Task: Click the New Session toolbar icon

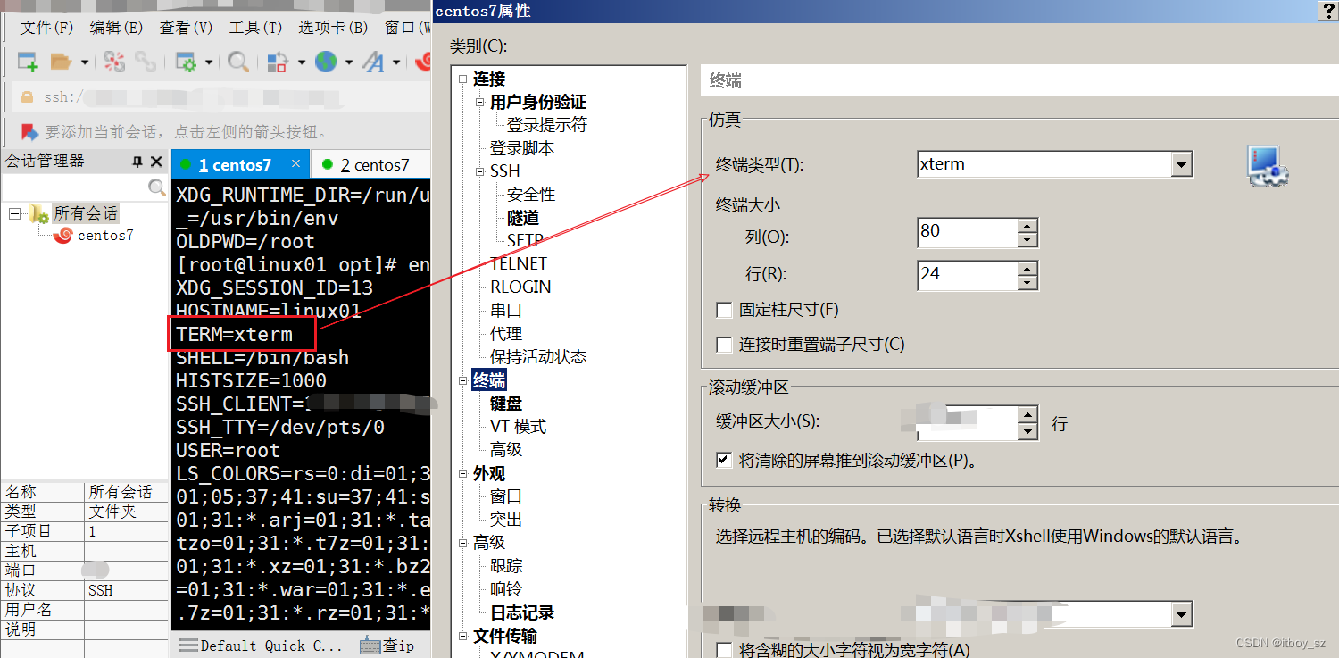Action: (x=28, y=62)
